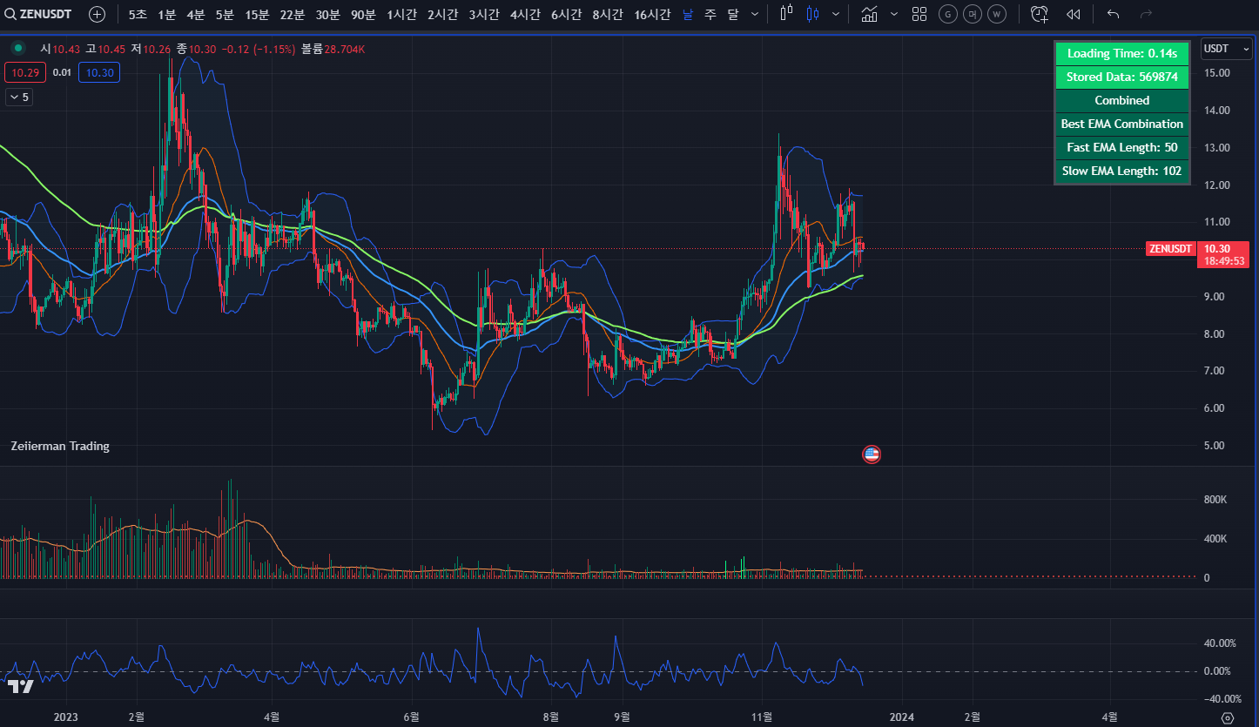Click the 볼륨 28.704K volume readout
This screenshot has height=727, width=1259.
333,49
